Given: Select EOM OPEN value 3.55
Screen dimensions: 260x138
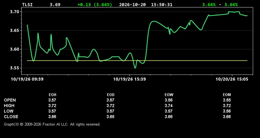Looking at the screenshot, I should (227, 100).
